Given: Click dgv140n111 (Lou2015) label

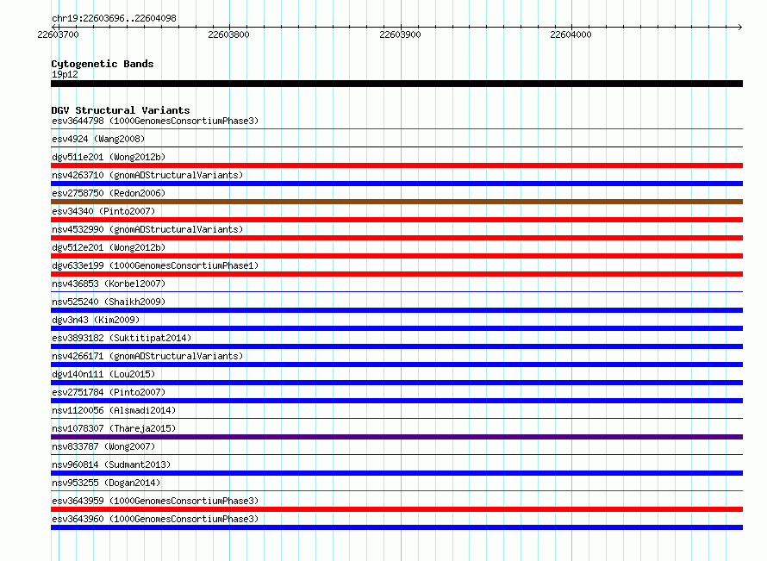Looking at the screenshot, I should (103, 374).
